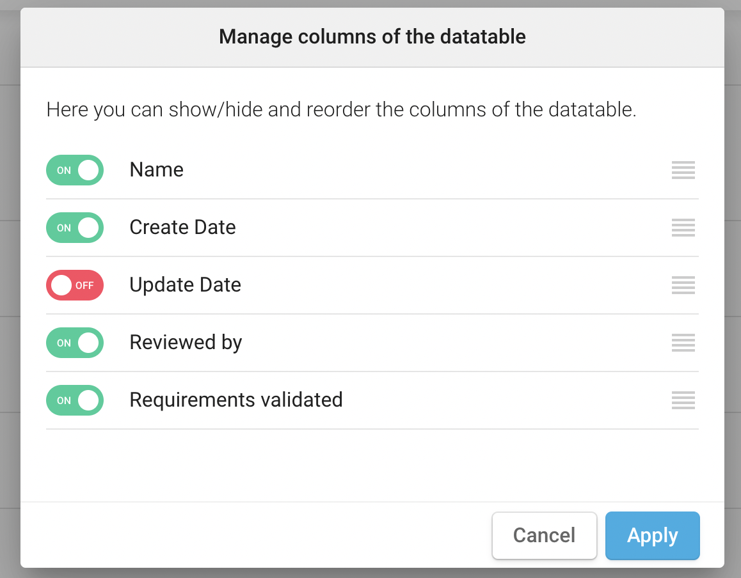The image size is (741, 578).
Task: Click the reorder handle beside Create Date
Action: click(683, 228)
